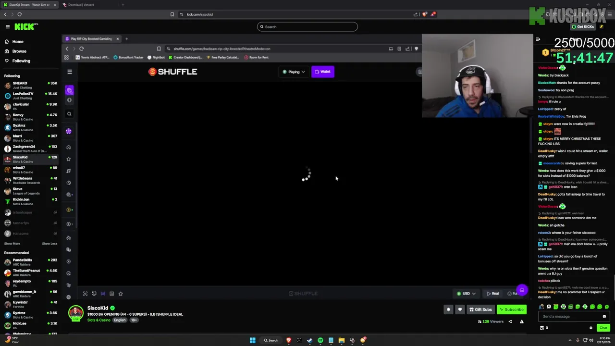Open Browse in Kick sidebar

[19, 51]
